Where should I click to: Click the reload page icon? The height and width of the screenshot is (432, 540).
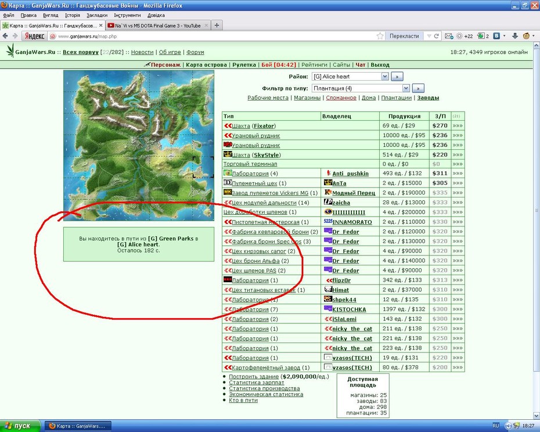pos(436,36)
